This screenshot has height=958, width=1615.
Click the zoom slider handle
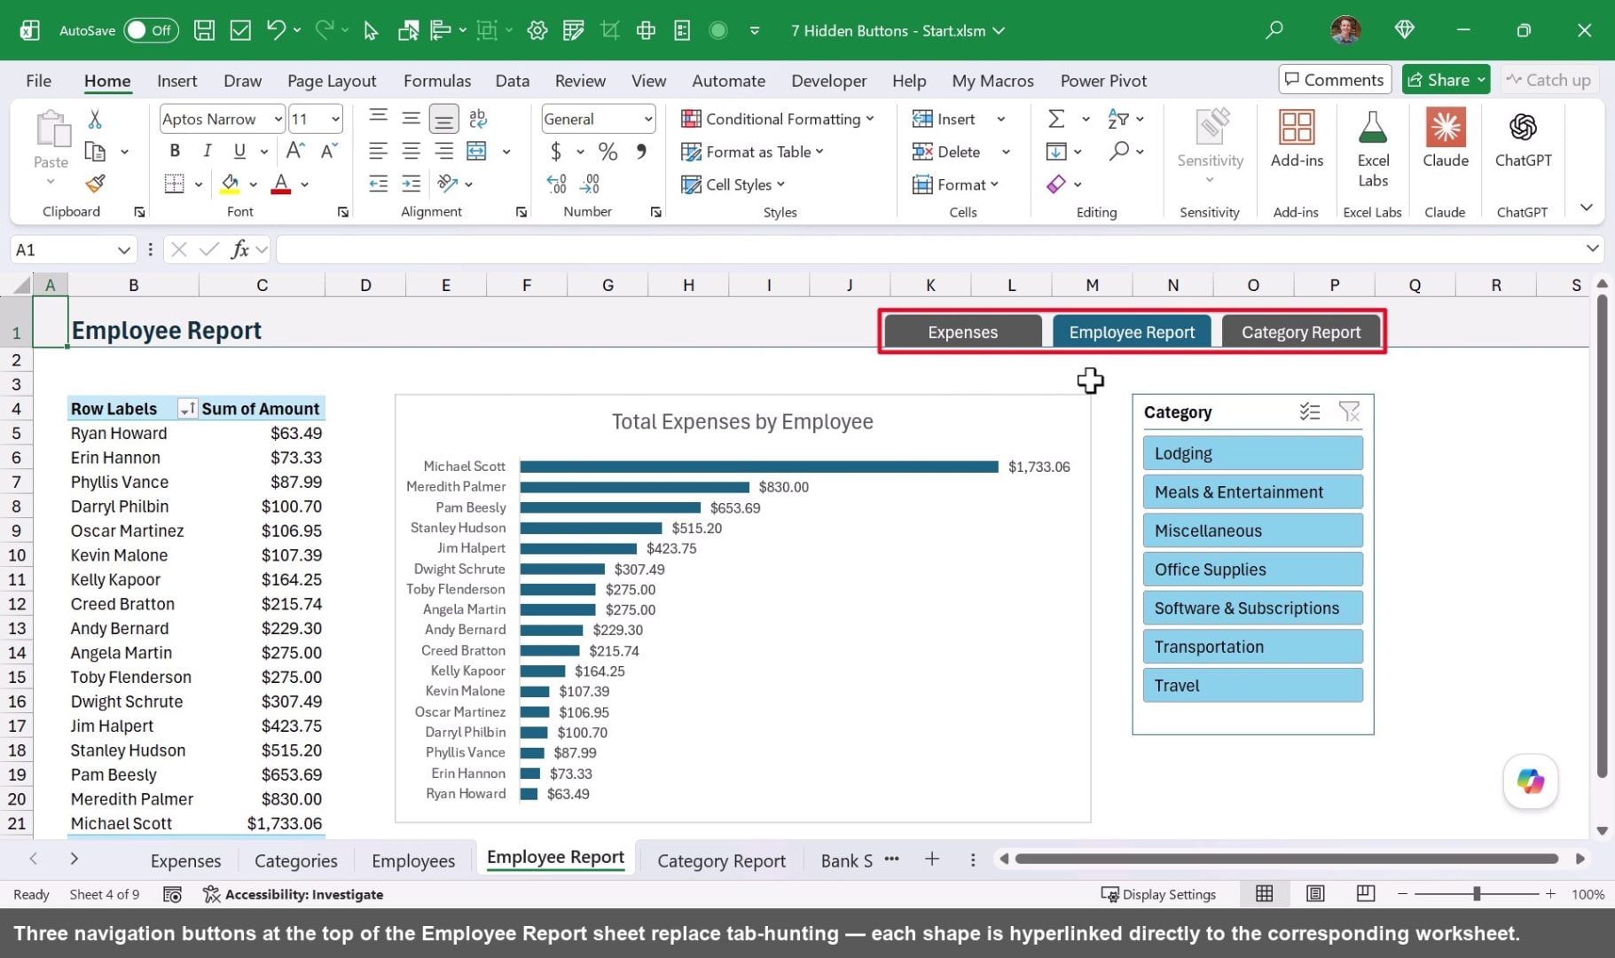click(x=1477, y=894)
